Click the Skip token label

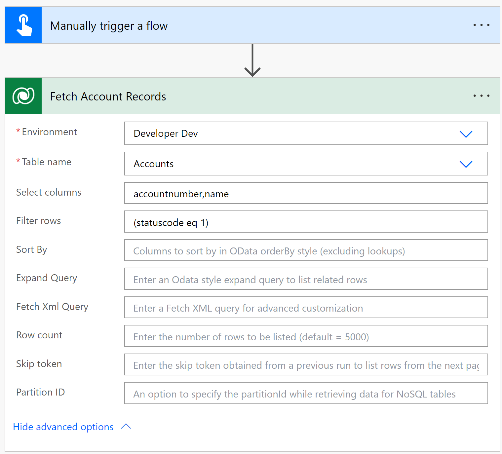coord(39,364)
